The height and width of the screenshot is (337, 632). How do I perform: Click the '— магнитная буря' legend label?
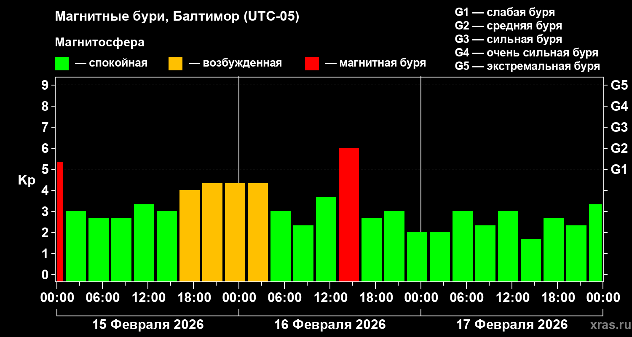tap(376, 63)
